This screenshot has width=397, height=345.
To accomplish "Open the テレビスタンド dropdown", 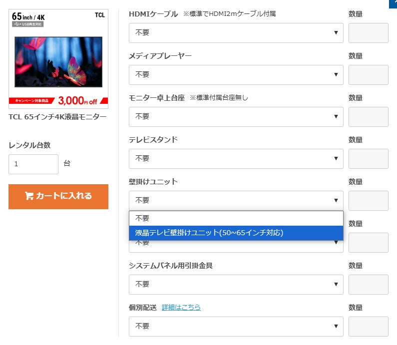I will [x=236, y=159].
